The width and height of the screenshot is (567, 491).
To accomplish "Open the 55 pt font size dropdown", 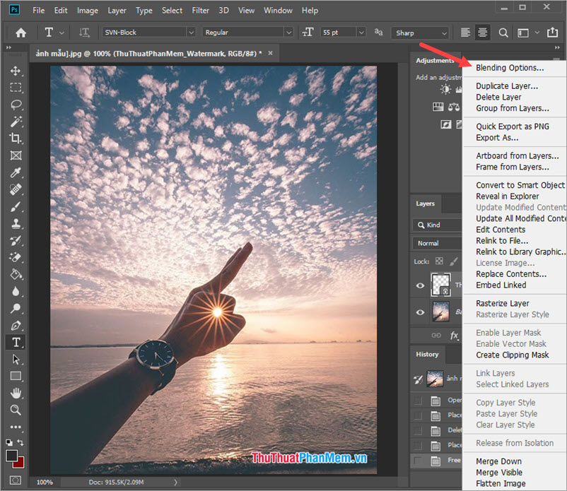I will pos(360,32).
